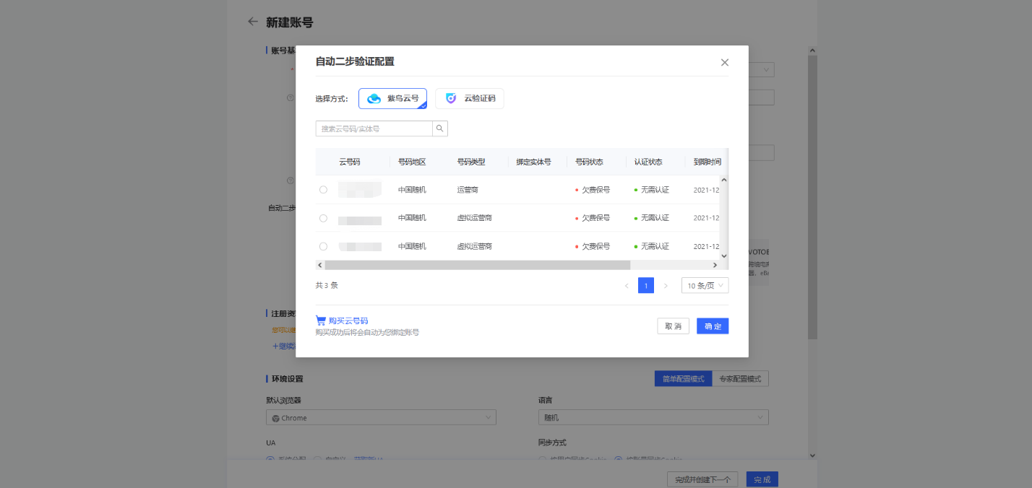1032x488 pixels.
Task: Open the 购买云号码 link
Action: click(348, 320)
